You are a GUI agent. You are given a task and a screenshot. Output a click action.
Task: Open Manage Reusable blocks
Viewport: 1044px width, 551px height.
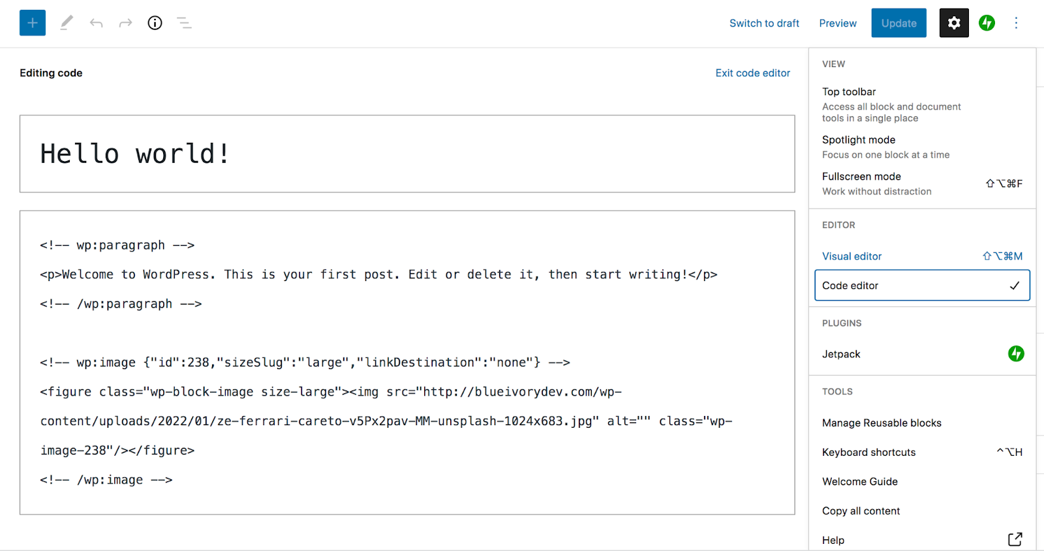[x=922, y=423]
